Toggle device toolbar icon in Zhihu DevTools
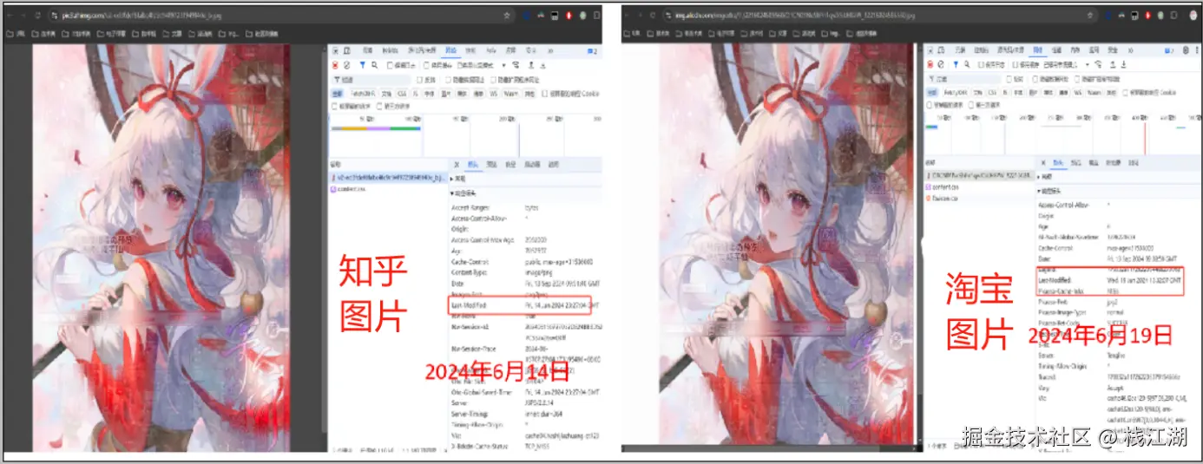 (347, 50)
